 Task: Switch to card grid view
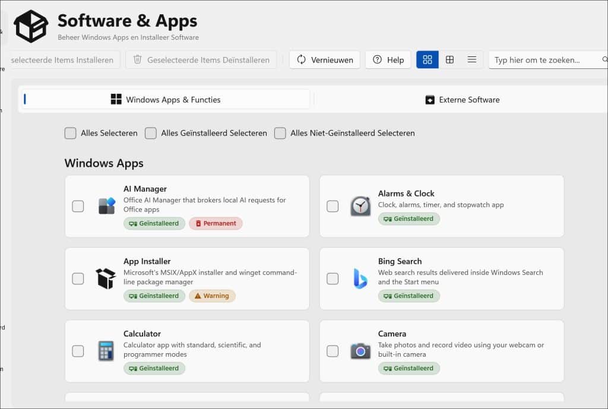click(427, 60)
